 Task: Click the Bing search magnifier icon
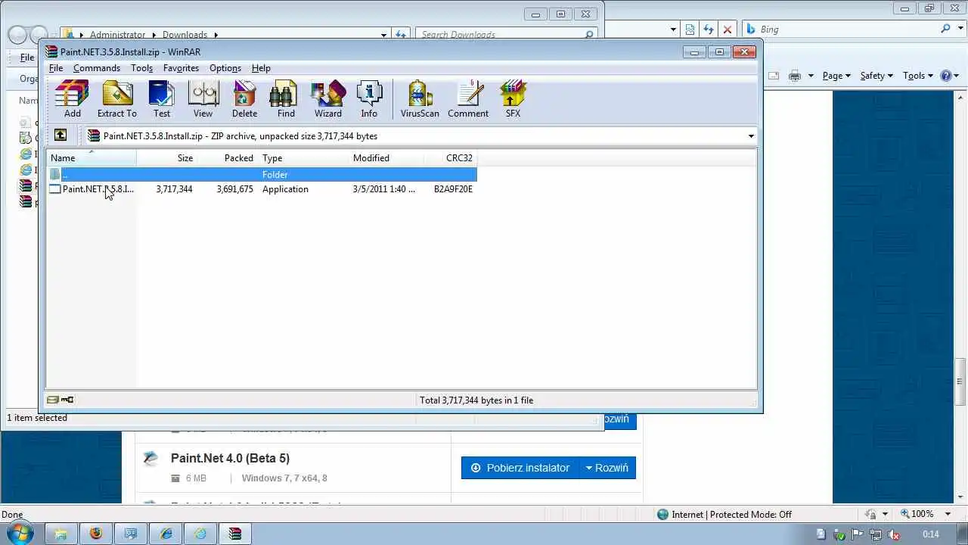point(945,29)
